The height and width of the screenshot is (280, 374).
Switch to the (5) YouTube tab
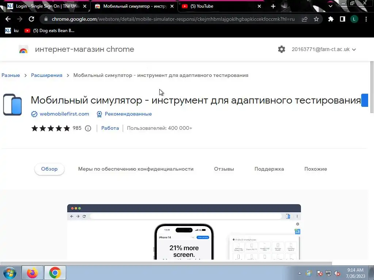(221, 6)
